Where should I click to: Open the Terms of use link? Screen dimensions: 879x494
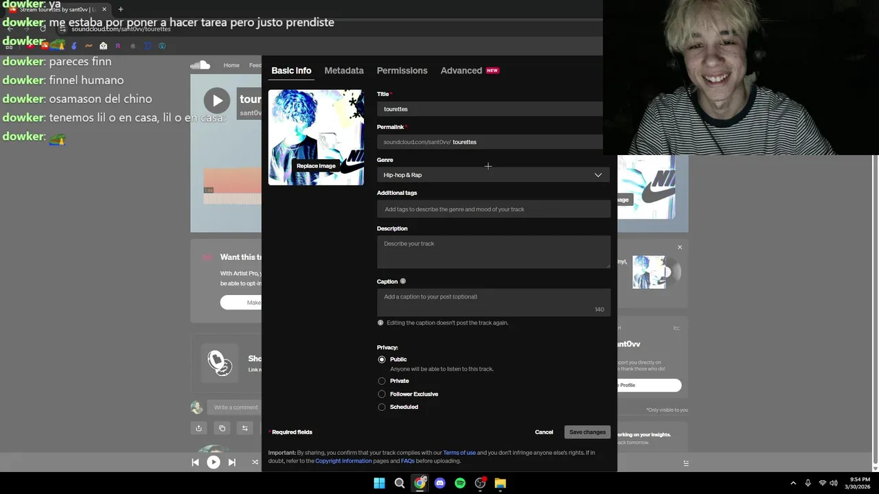click(459, 453)
